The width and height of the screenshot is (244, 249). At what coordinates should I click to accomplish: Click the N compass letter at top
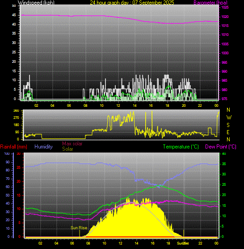pyautogui.click(x=228, y=110)
